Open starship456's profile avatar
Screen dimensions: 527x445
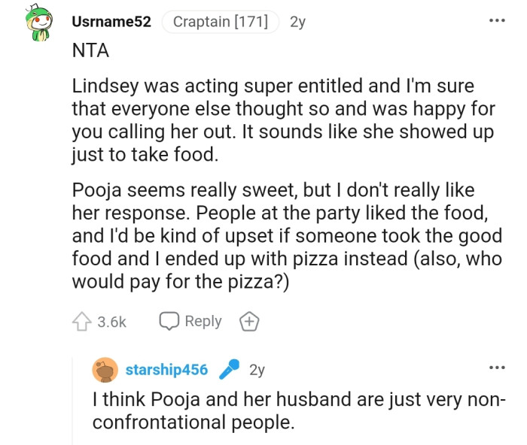[105, 370]
